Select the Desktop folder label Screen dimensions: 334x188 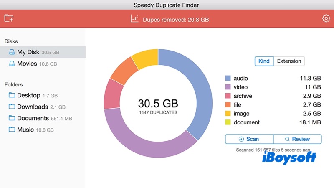pos(28,95)
